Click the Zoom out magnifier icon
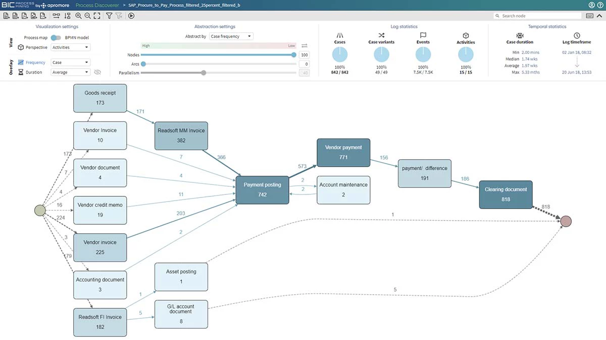 tap(88, 16)
